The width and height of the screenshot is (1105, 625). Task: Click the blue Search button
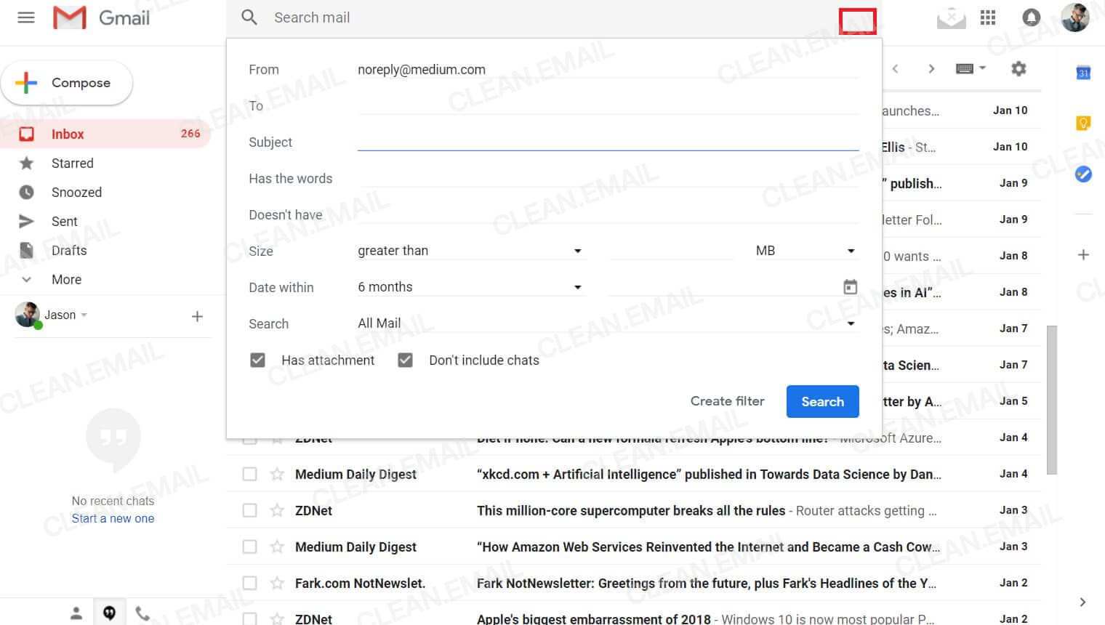[822, 402]
